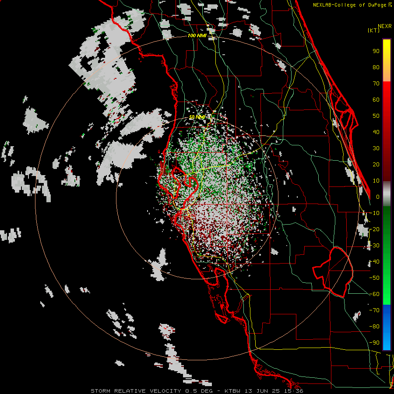394x394 pixels.
Task: Click the 100 NMI range ring label
Action: [197, 35]
